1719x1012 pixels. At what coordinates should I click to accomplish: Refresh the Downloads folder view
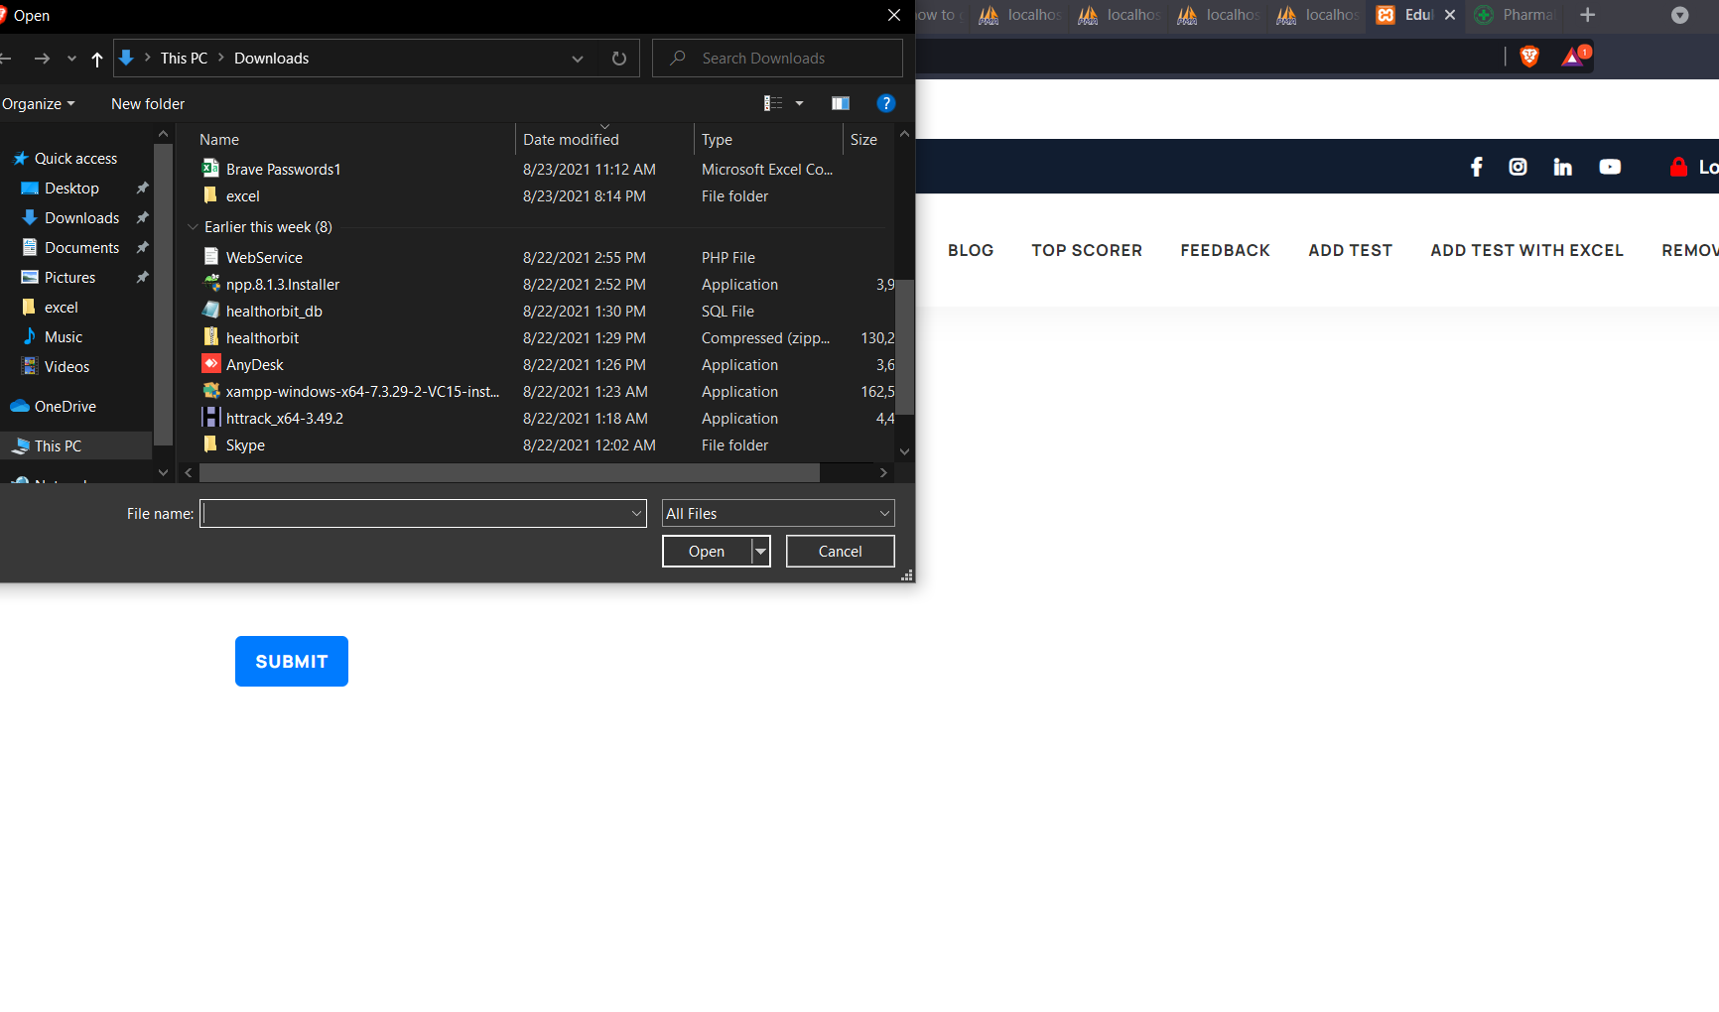619,59
